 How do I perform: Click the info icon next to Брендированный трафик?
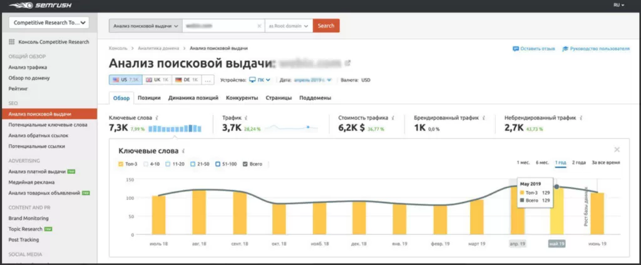tap(483, 117)
